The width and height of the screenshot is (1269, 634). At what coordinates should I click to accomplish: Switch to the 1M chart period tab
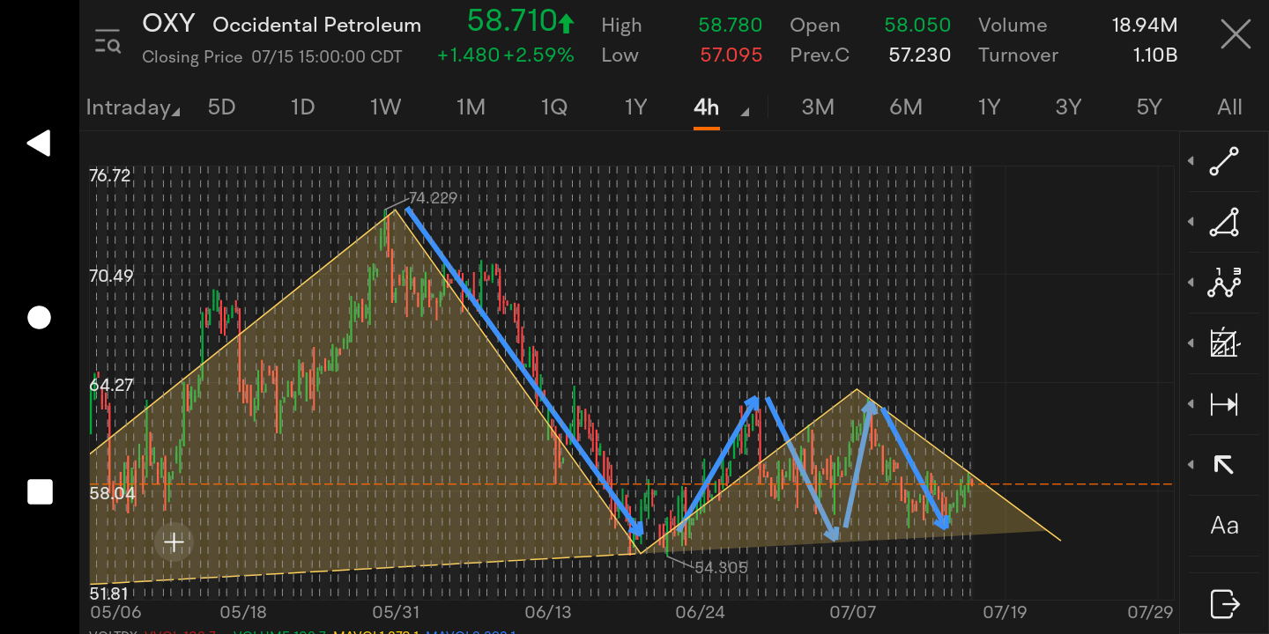click(x=471, y=107)
